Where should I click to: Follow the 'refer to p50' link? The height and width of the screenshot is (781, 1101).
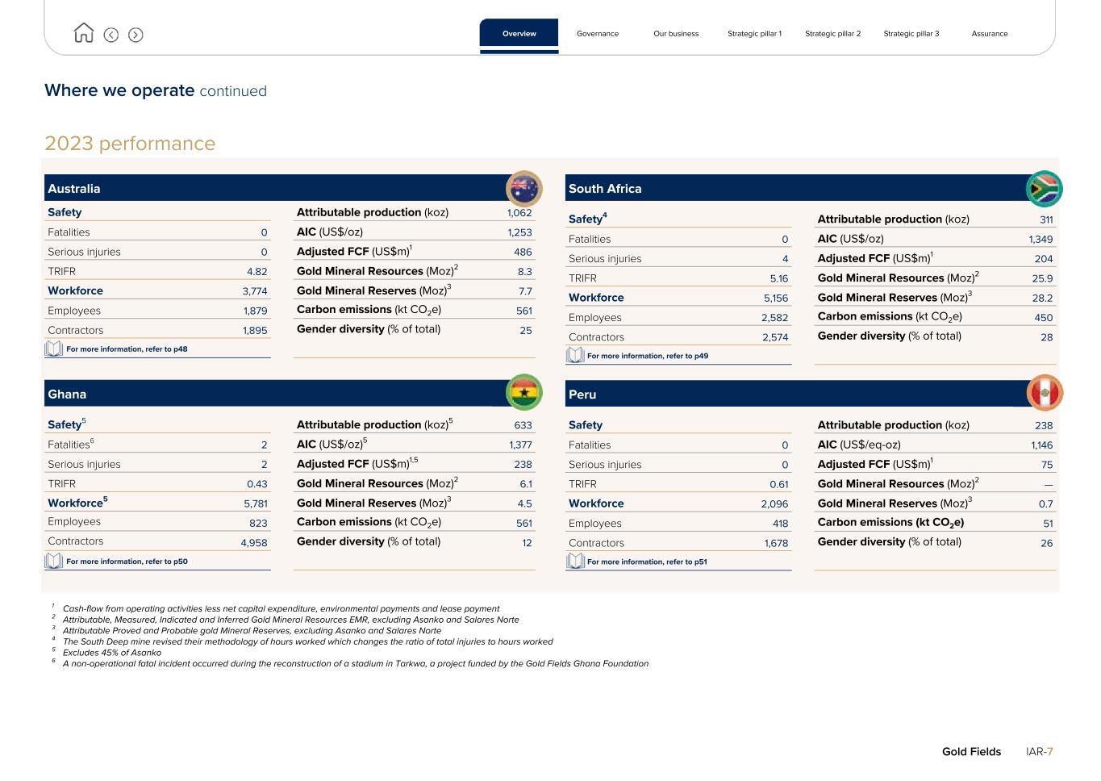point(127,562)
